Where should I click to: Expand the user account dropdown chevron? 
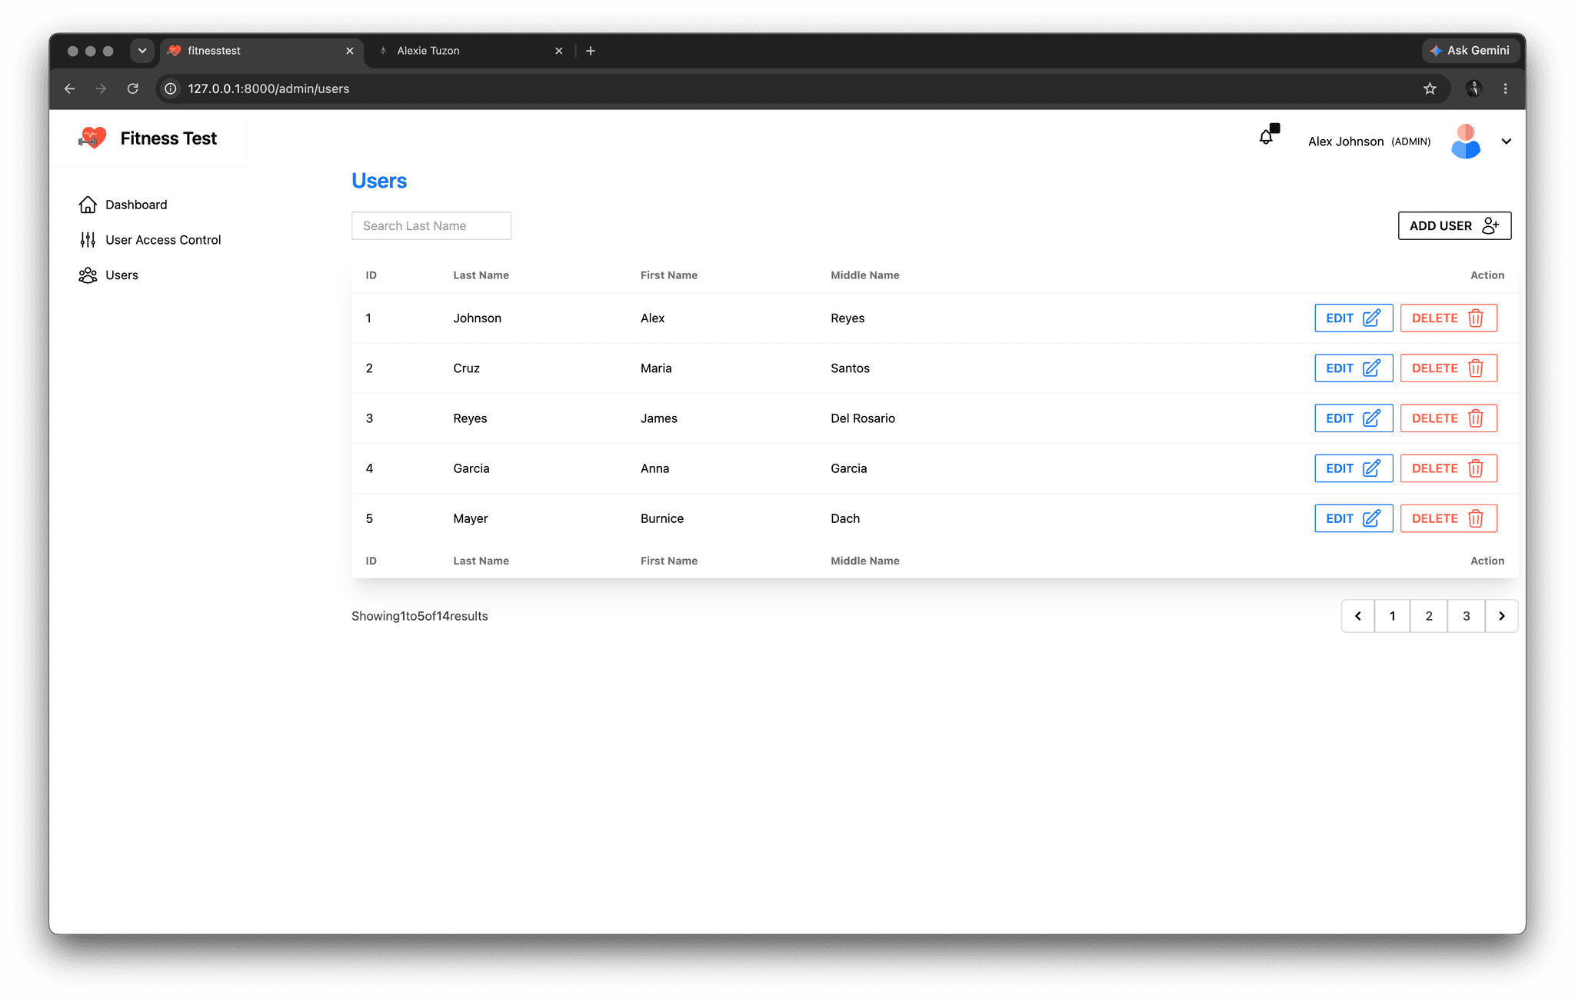click(x=1507, y=142)
